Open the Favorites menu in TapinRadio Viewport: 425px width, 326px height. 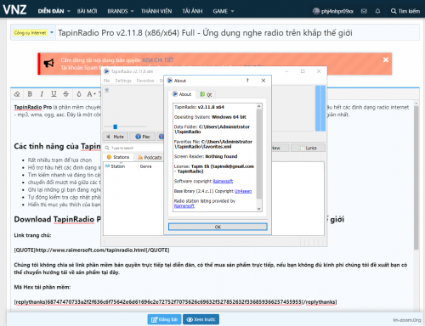point(145,81)
